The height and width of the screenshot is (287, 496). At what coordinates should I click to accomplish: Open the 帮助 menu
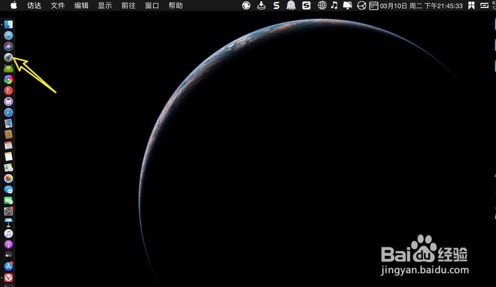pyautogui.click(x=176, y=5)
